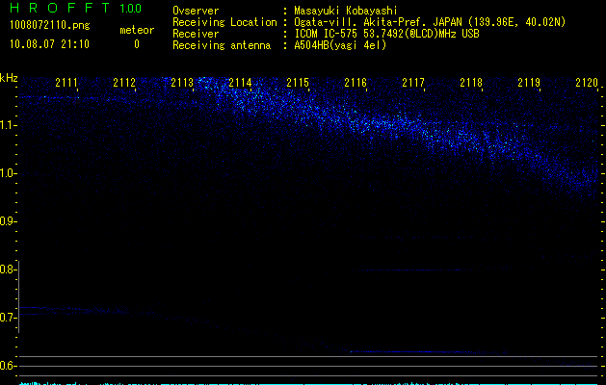
Task: Click the ICOM IC-575 53.7492 MHz USB text
Action: tap(386, 34)
